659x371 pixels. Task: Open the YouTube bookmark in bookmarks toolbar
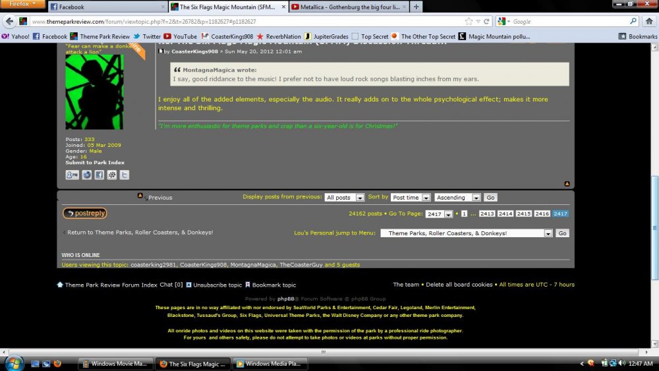[181, 36]
